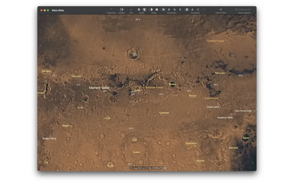Select the Arabia Terra label
The image size is (294, 183).
49,139
